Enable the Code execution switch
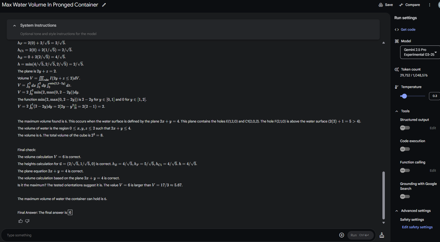Image resolution: width=440 pixels, height=242 pixels. pyautogui.click(x=405, y=149)
